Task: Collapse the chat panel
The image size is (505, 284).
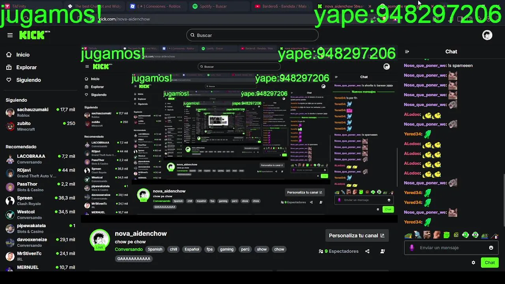Action: click(407, 52)
